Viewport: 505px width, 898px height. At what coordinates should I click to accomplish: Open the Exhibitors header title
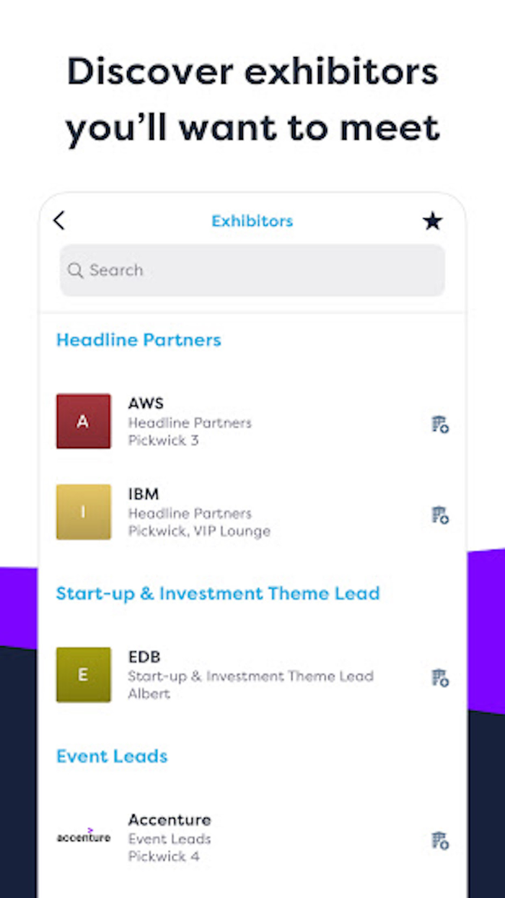[x=252, y=221]
